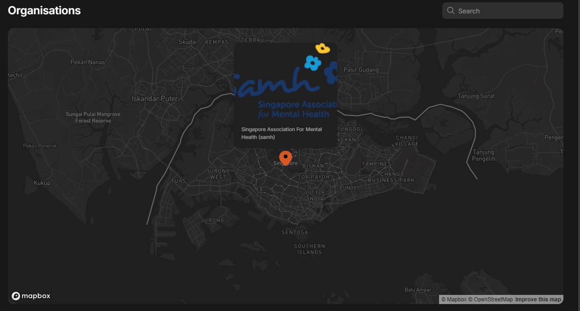The width and height of the screenshot is (580, 311).
Task: Click the TAMPINES map label
Action: coord(376,164)
